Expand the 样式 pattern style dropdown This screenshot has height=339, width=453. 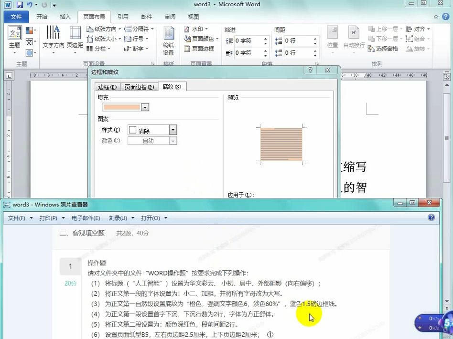tap(173, 130)
